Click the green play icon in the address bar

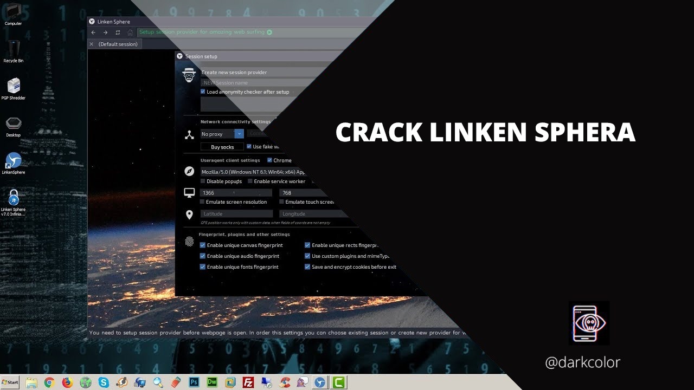[269, 32]
